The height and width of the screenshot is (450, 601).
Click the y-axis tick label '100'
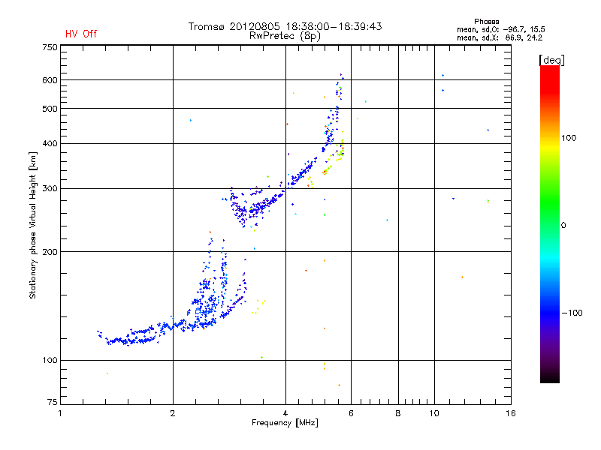[x=50, y=360]
